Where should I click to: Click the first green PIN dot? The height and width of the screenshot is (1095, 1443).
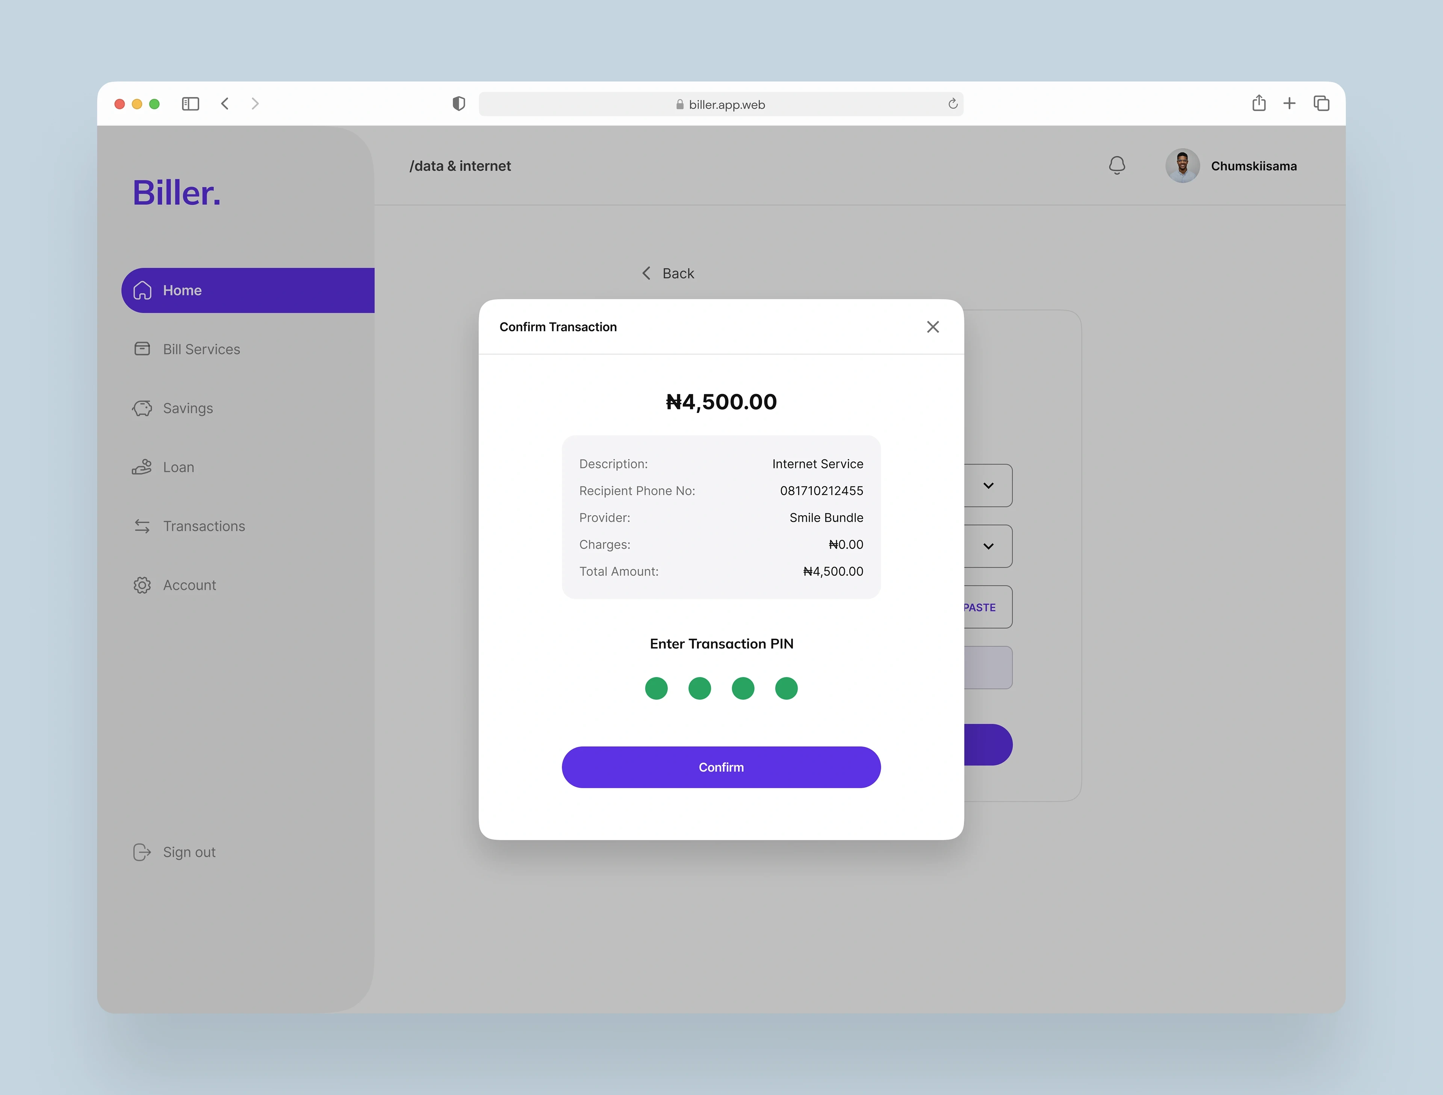point(656,688)
